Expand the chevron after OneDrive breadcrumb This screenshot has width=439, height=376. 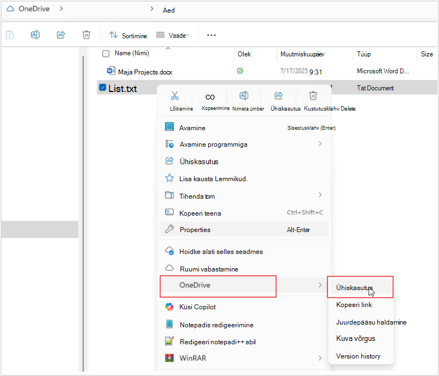(61, 9)
